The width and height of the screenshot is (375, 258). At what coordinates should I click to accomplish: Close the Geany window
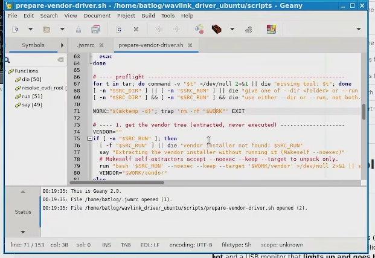(362, 6)
